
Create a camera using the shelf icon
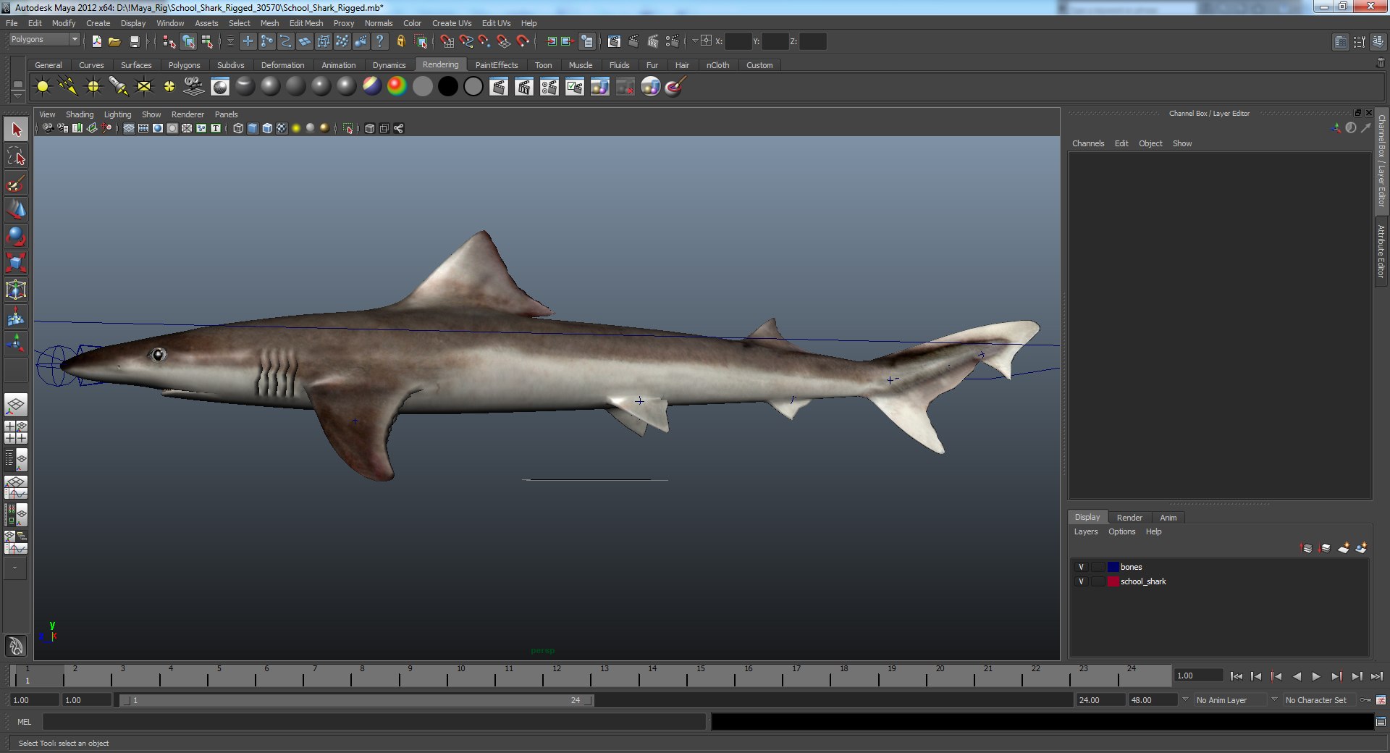tap(194, 87)
